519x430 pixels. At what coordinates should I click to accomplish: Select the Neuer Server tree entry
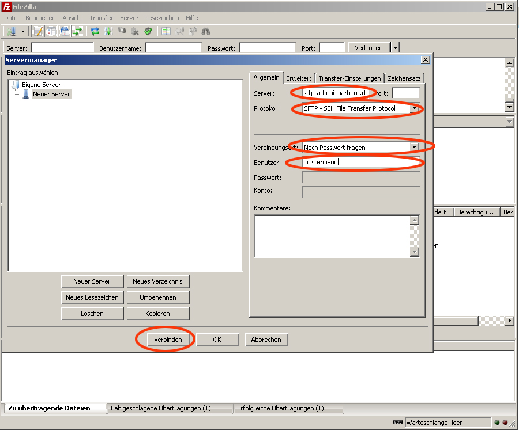51,94
